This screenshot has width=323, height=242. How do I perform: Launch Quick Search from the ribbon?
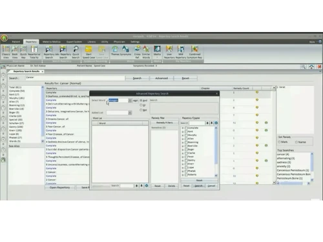click(76, 52)
